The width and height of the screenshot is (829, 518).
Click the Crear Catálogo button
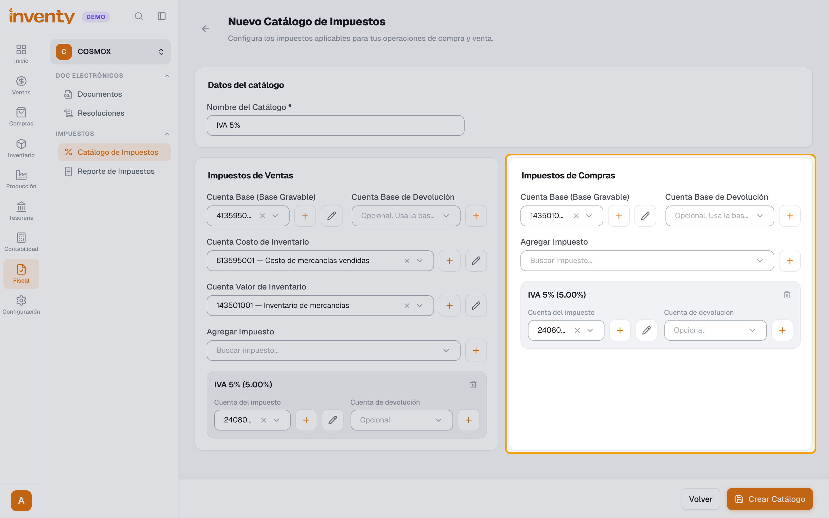770,499
